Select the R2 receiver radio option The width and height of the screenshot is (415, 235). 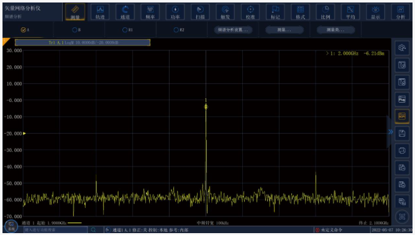tap(179, 30)
